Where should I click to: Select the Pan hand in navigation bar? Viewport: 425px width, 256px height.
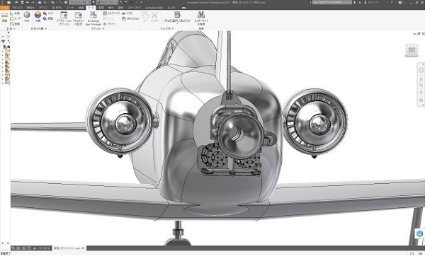click(421, 80)
